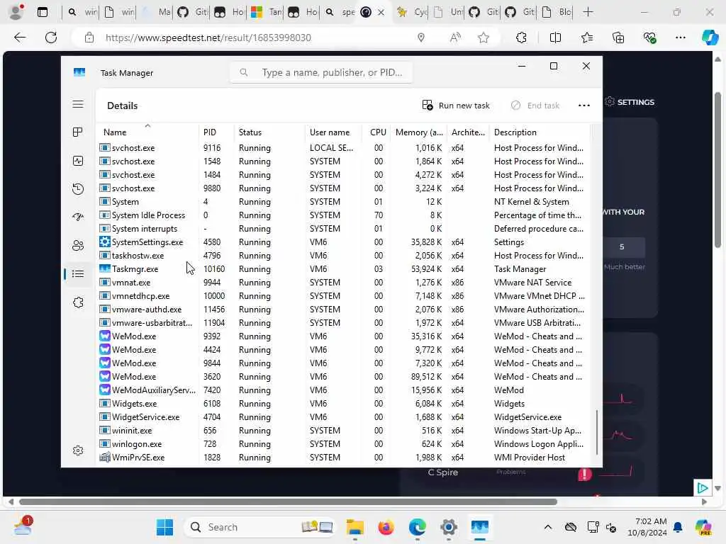Open the Users page in sidebar
726x544 pixels.
coord(78,246)
